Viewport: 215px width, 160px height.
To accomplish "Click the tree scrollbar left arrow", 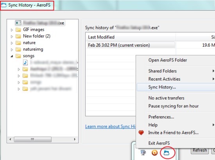I will pyautogui.click(x=10, y=139).
